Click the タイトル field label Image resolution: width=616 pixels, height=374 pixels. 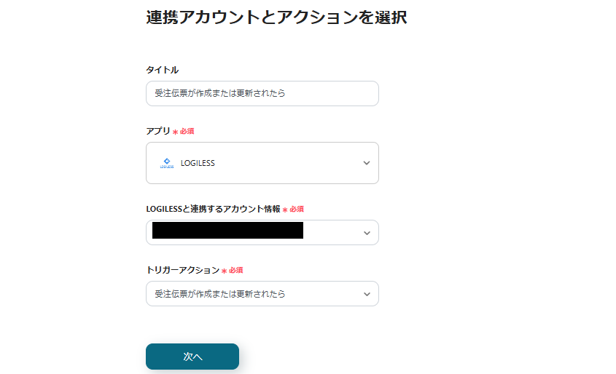[163, 70]
